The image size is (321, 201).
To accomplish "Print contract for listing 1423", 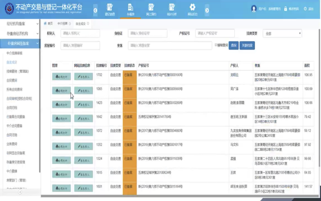I will pyautogui.click(x=61, y=104).
